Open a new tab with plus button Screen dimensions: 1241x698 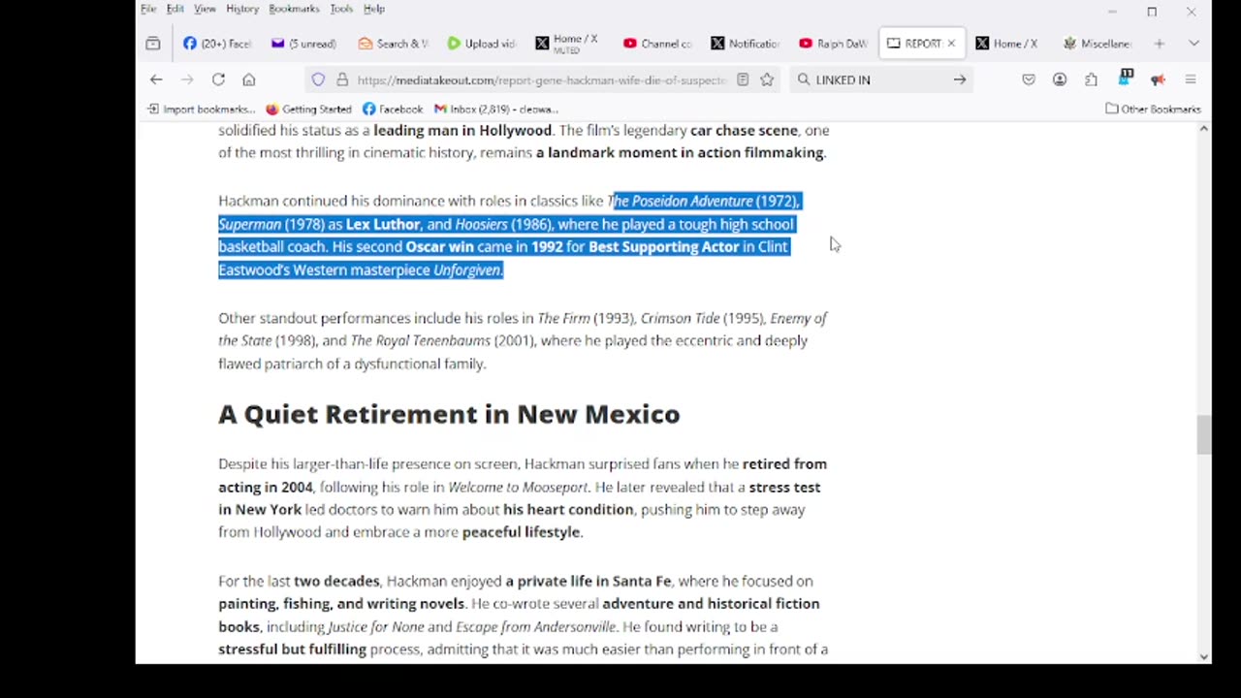point(1159,44)
